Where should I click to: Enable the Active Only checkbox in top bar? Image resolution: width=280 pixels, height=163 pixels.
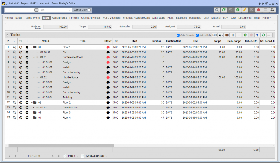(89, 10)
